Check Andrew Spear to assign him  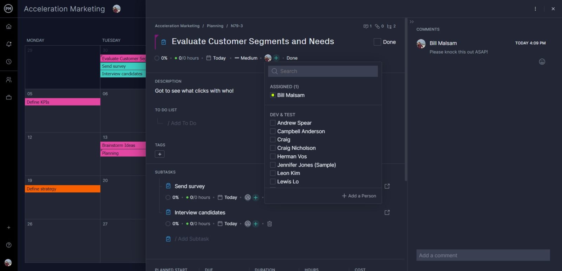coord(273,123)
